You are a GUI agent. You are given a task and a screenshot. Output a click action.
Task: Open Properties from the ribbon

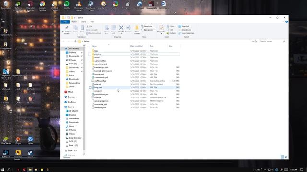[x=161, y=29]
